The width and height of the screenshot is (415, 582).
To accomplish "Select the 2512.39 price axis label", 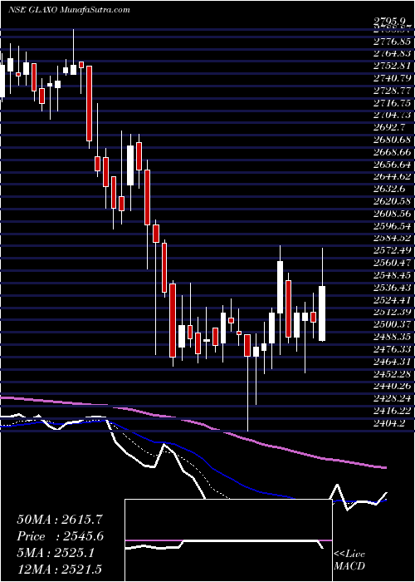I will click(393, 312).
